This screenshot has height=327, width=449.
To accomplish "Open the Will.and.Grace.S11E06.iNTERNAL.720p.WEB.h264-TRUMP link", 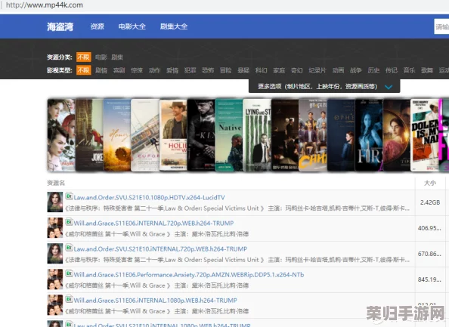I will (x=153, y=223).
